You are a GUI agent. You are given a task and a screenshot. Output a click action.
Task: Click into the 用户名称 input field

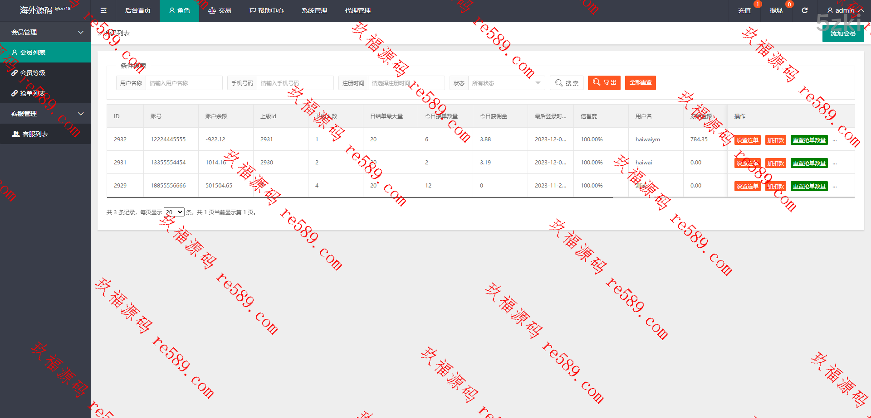coord(184,83)
